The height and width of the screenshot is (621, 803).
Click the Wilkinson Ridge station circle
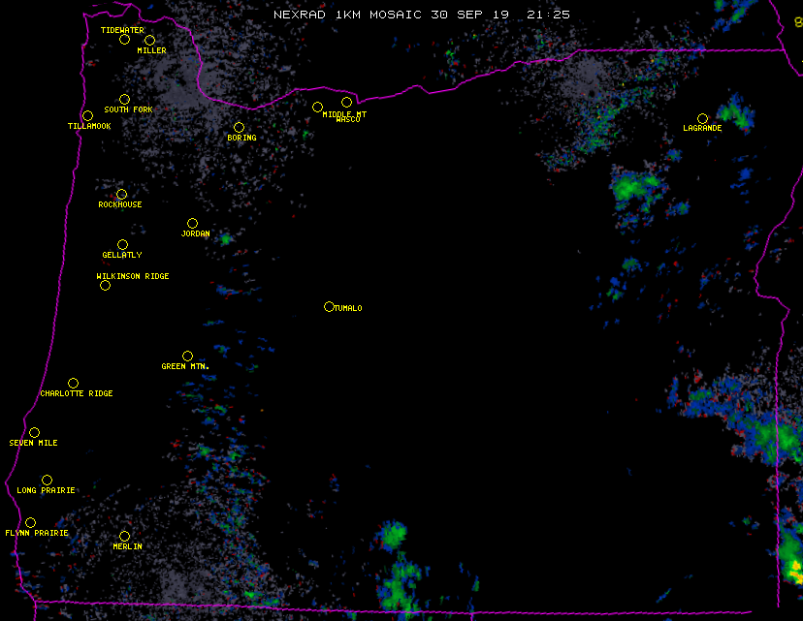point(105,285)
